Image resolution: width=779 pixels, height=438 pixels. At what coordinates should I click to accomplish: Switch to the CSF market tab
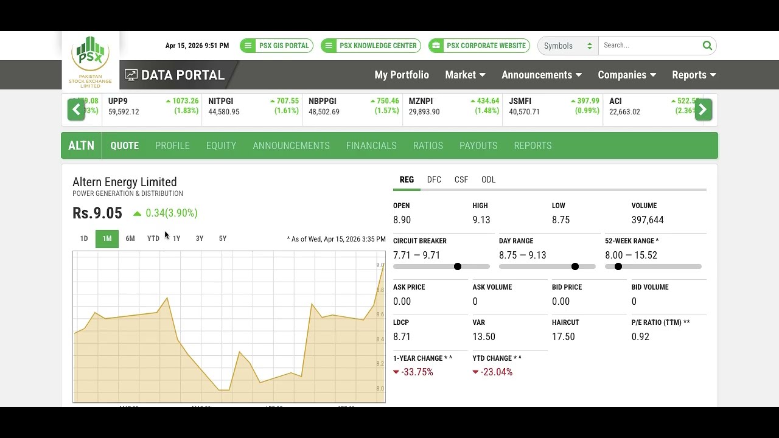point(461,179)
